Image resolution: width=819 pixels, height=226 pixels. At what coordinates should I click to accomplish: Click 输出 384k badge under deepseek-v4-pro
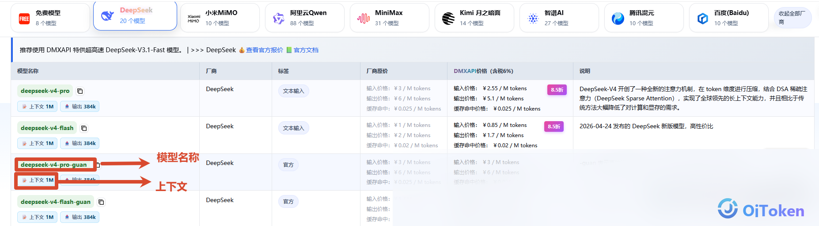point(80,107)
